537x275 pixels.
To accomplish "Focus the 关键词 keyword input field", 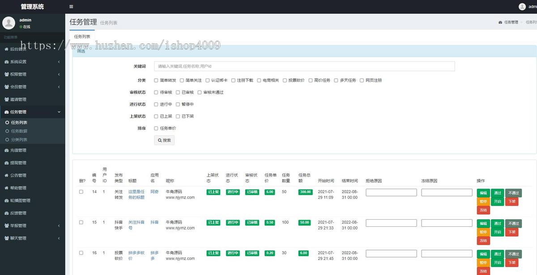I will tap(304, 66).
